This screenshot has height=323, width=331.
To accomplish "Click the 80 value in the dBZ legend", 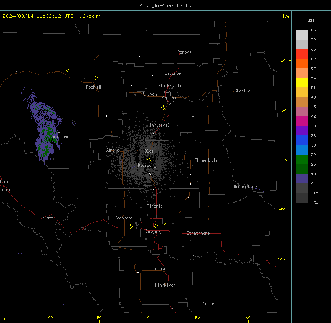I will 313,30.
